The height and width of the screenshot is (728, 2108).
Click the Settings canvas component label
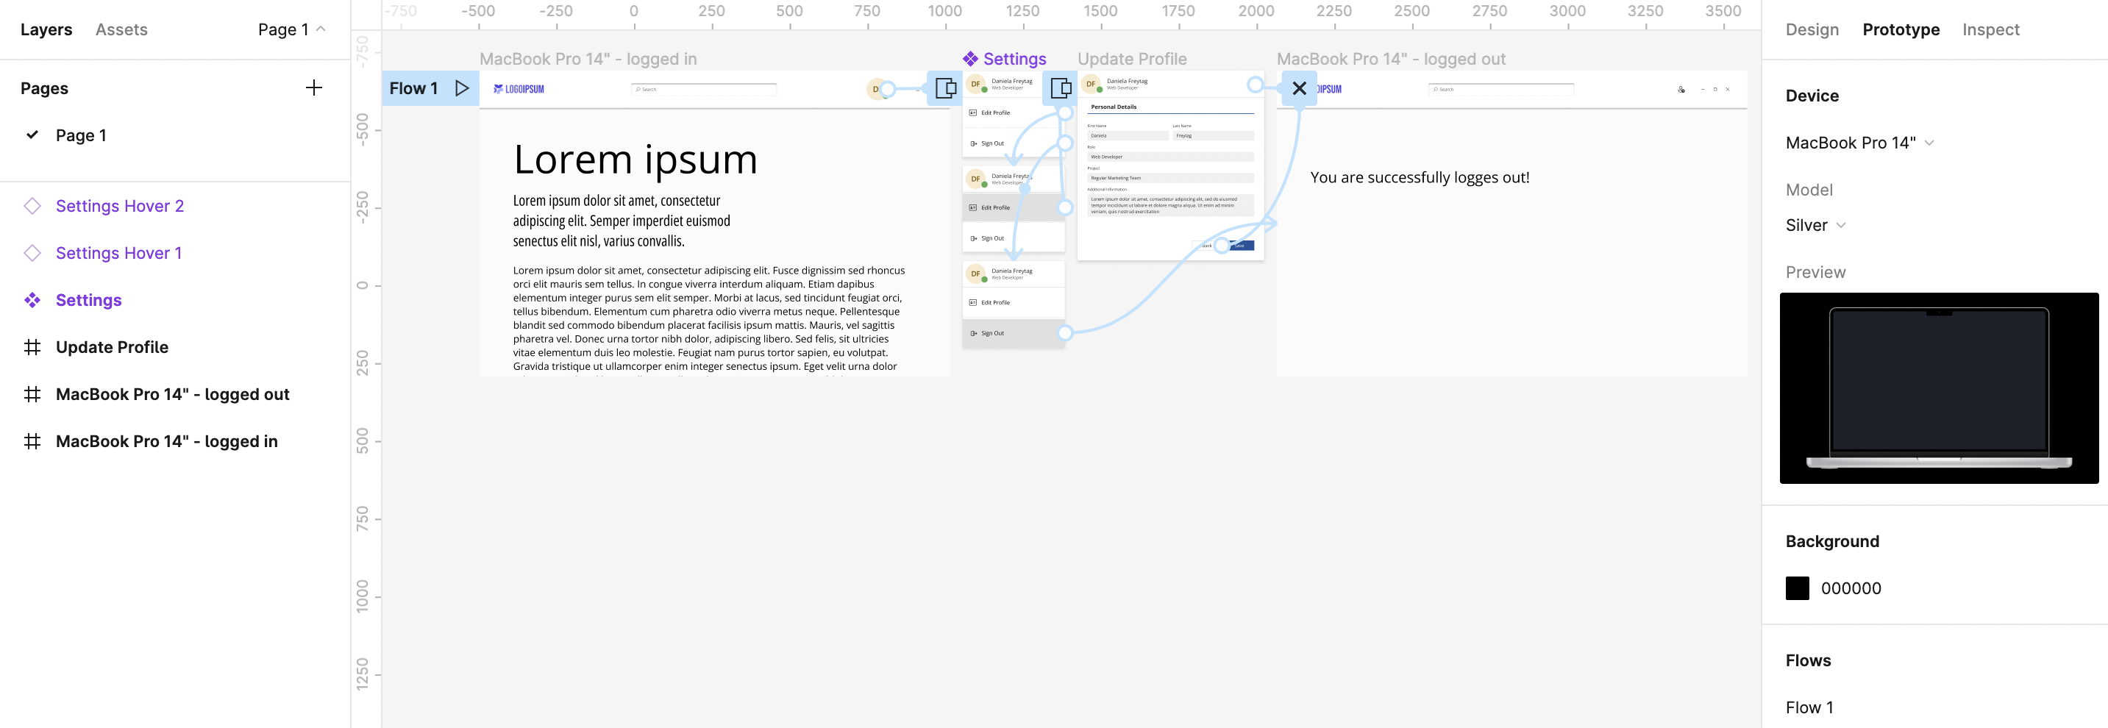[x=1015, y=59]
